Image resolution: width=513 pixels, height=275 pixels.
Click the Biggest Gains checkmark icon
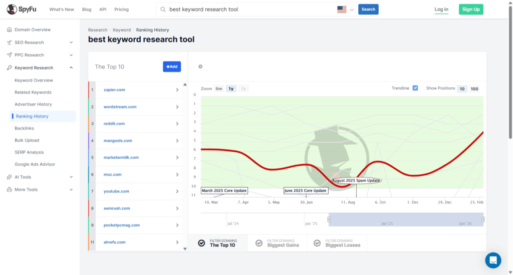pyautogui.click(x=259, y=243)
